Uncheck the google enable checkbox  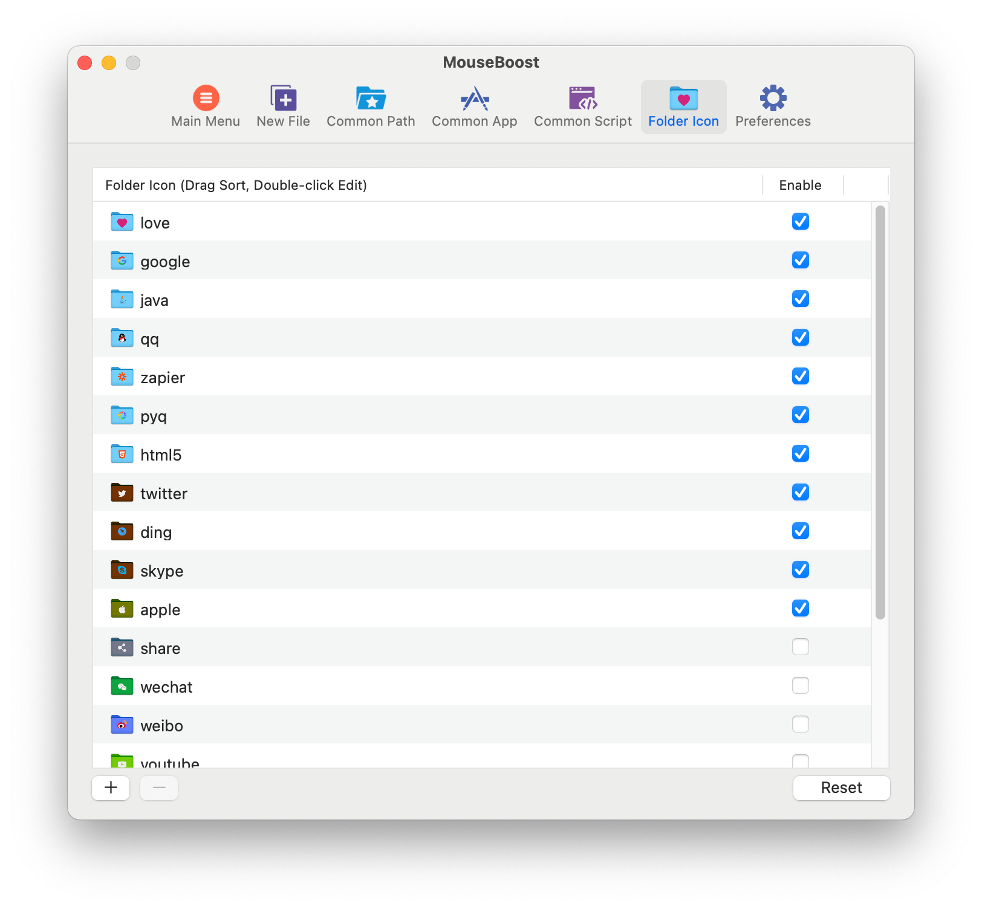click(x=801, y=260)
